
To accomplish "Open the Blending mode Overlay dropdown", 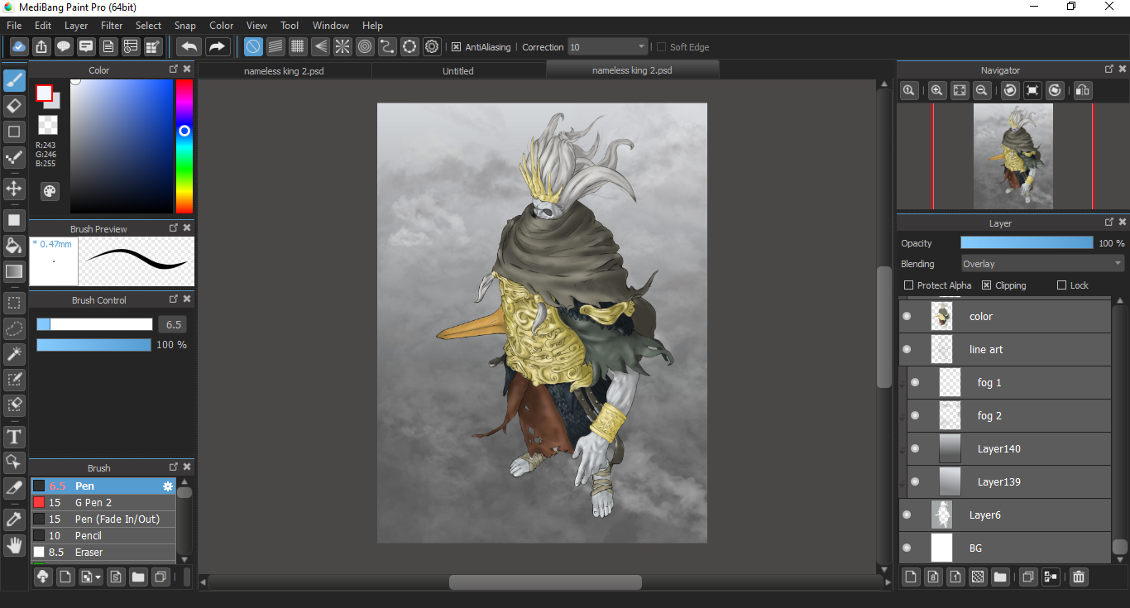I will coord(1042,264).
